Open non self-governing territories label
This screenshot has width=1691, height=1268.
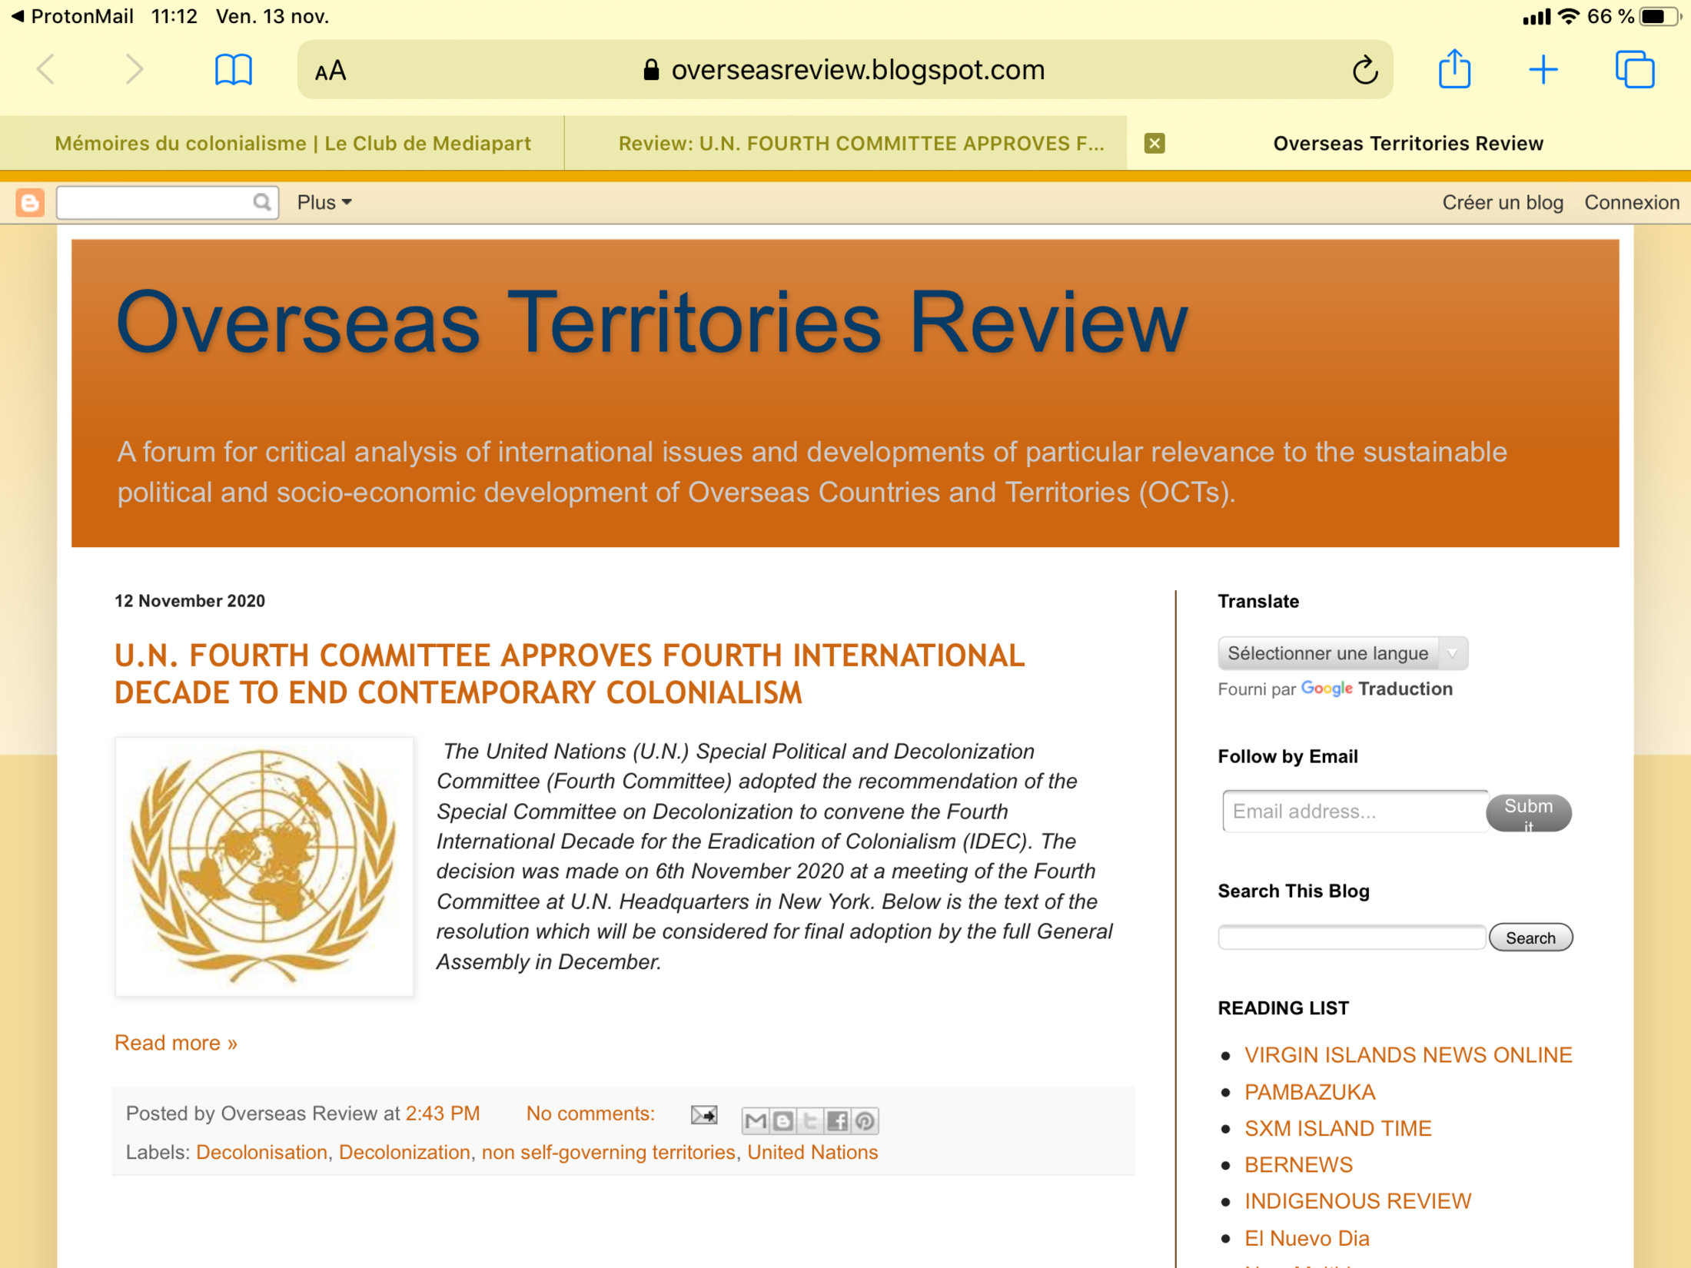coord(608,1152)
